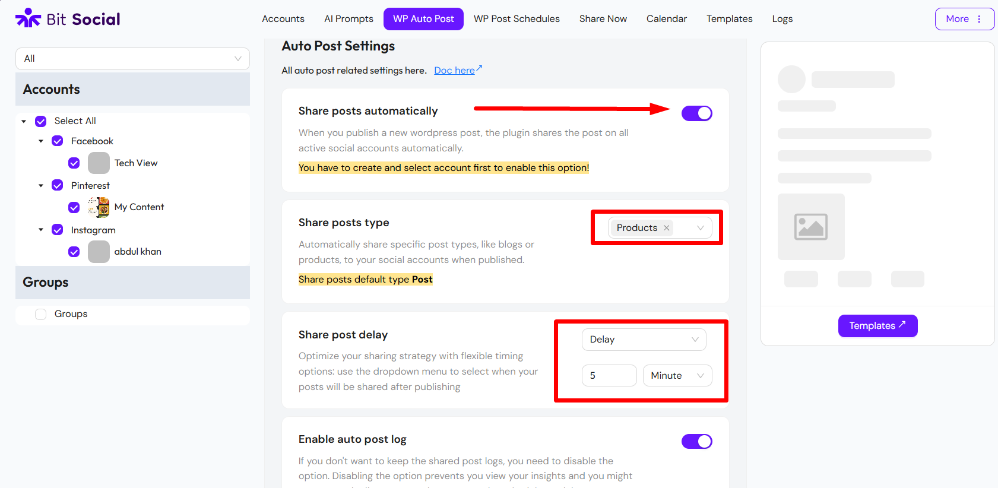
Task: Collapse the Facebook accounts group
Action: (41, 141)
